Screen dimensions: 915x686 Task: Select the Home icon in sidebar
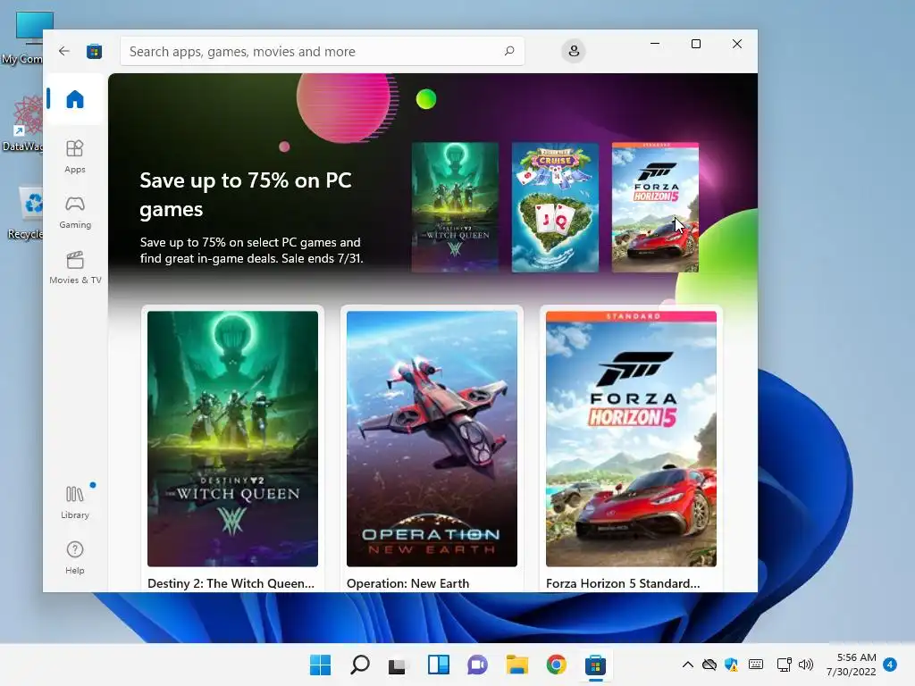click(75, 98)
